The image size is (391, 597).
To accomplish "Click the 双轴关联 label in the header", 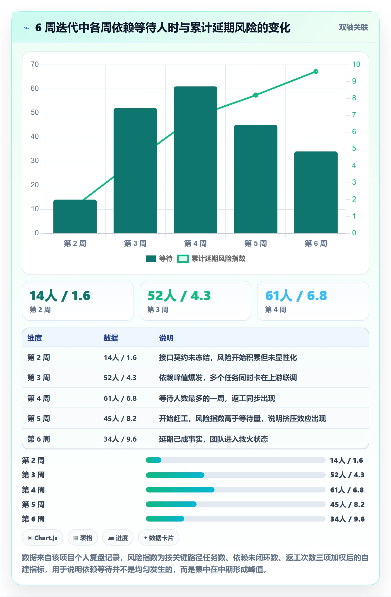I will point(353,27).
